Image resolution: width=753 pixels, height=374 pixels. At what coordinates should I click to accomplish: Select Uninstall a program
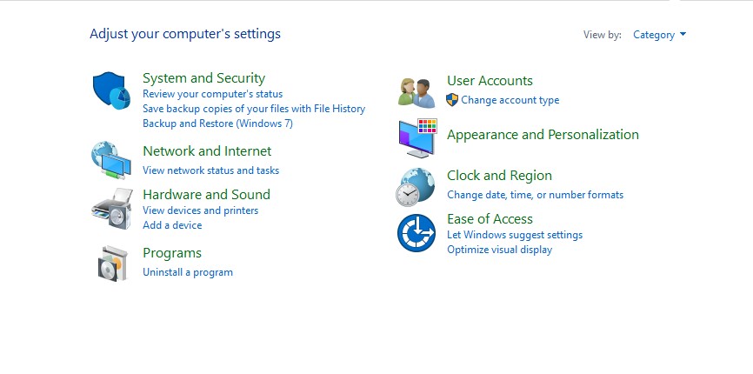pos(188,272)
